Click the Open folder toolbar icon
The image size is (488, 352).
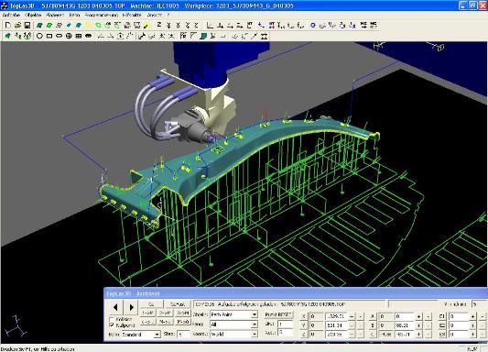click(17, 26)
